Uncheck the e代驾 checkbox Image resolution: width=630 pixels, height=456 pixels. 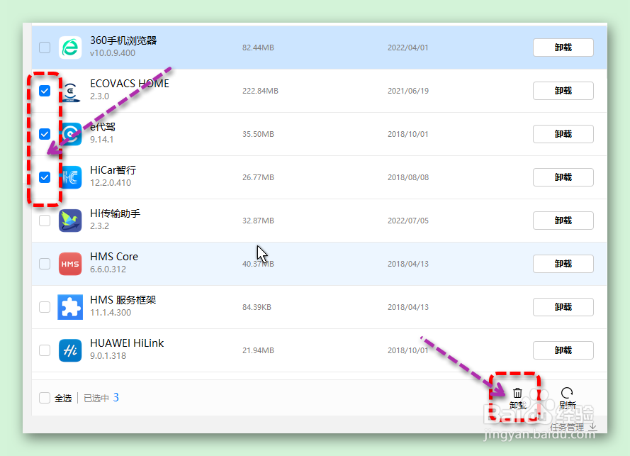click(45, 134)
